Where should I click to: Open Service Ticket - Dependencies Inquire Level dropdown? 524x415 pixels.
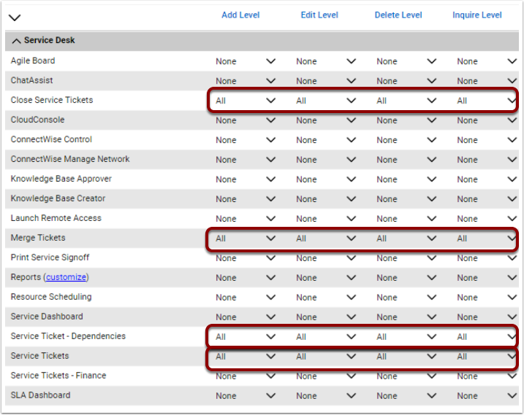[487, 337]
